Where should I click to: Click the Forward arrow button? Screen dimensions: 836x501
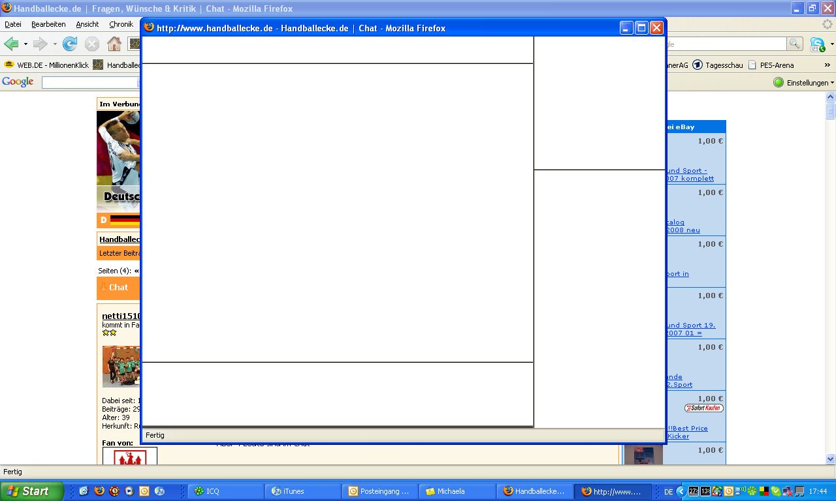click(40, 44)
